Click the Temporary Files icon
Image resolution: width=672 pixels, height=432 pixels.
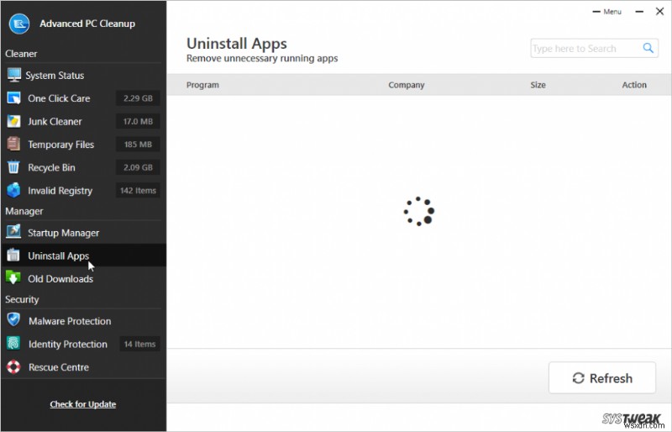pos(13,145)
